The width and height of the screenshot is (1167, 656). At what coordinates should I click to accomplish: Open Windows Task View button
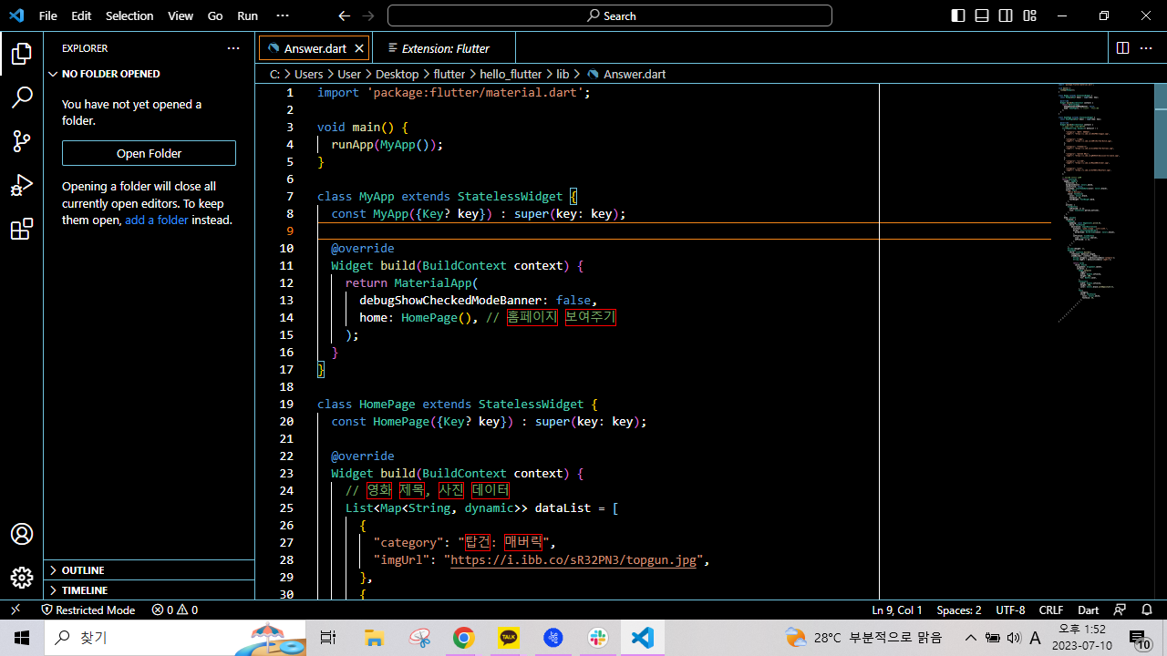328,638
